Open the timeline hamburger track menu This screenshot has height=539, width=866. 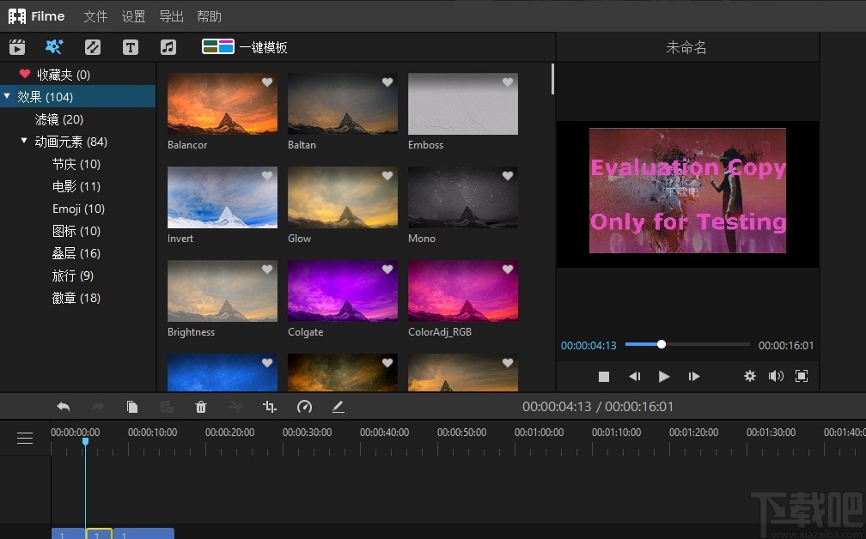25,438
